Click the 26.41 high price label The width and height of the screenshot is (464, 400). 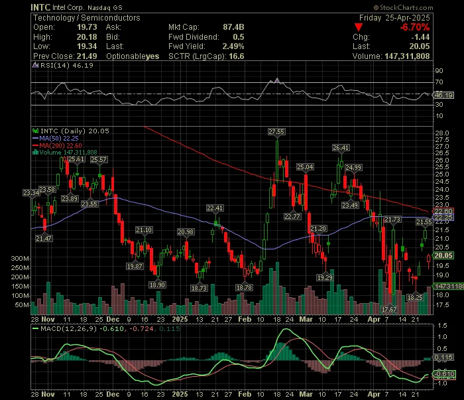341,148
